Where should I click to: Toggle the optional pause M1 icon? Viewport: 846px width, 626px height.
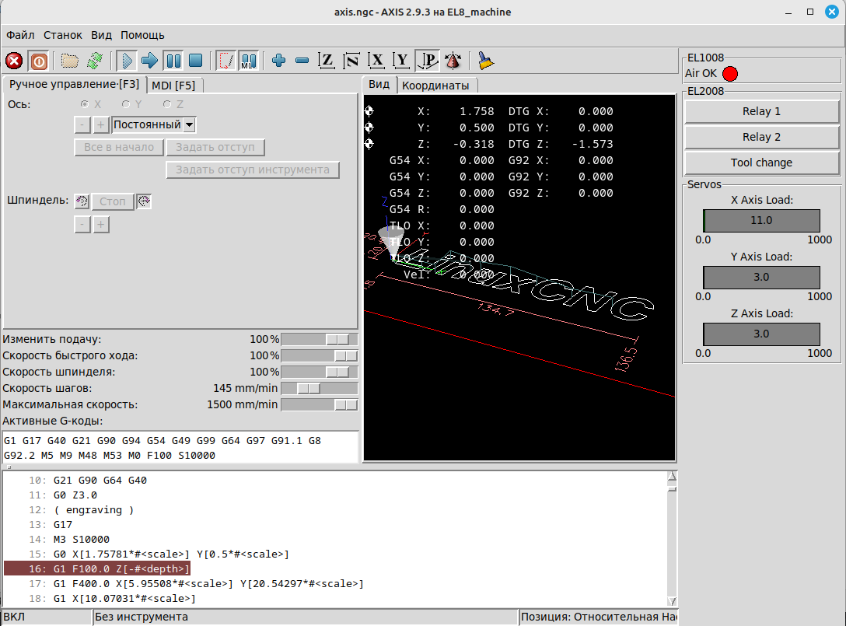tap(249, 61)
